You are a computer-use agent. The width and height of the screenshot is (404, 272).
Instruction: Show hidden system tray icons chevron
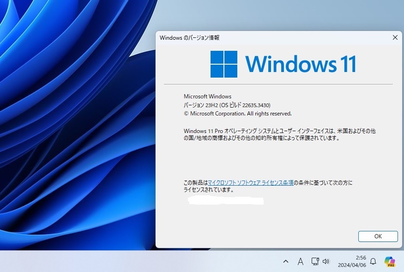[286, 261]
